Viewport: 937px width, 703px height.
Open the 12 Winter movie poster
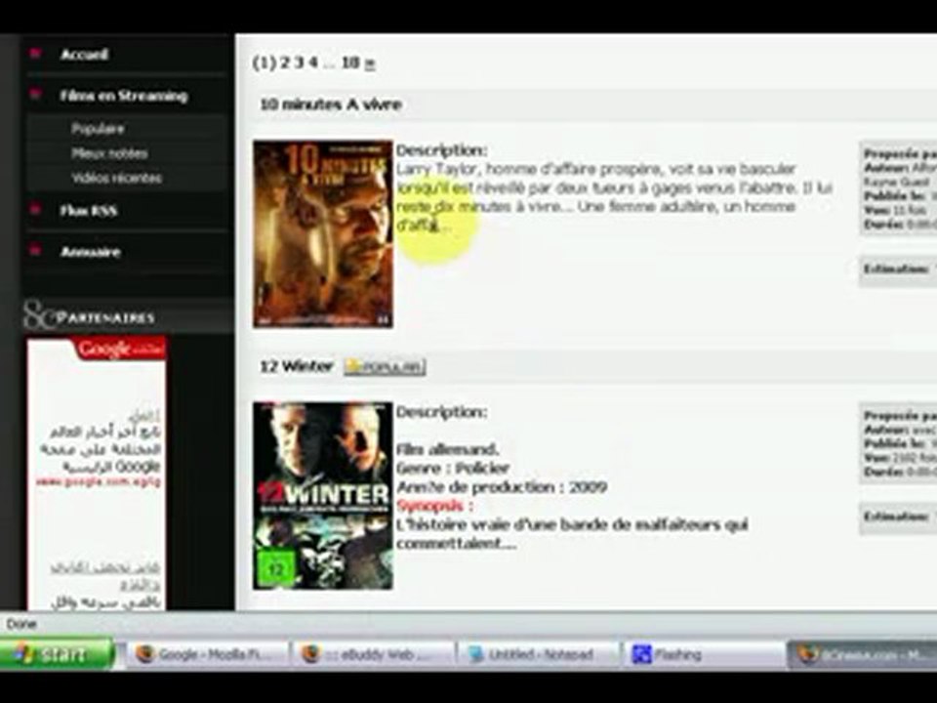(323, 496)
